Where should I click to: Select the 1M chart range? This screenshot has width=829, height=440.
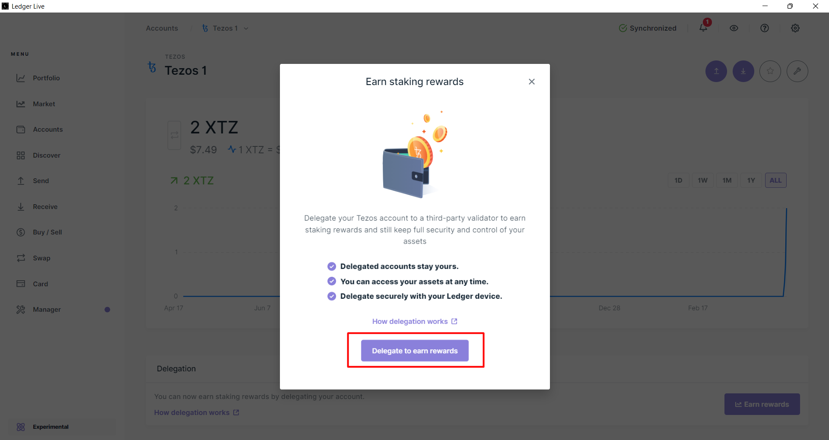tap(727, 180)
